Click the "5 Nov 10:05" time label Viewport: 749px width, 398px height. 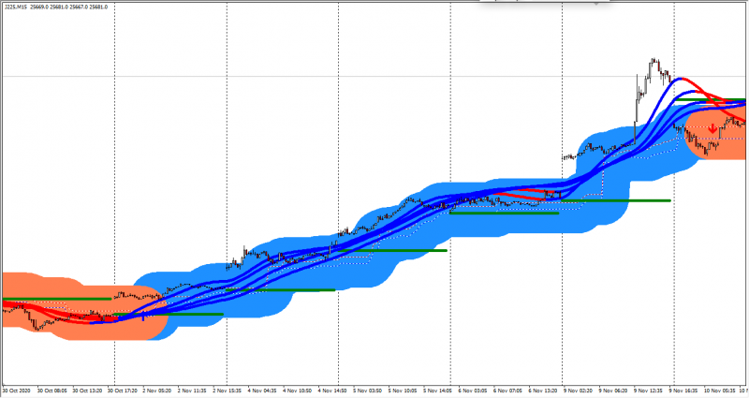click(403, 391)
